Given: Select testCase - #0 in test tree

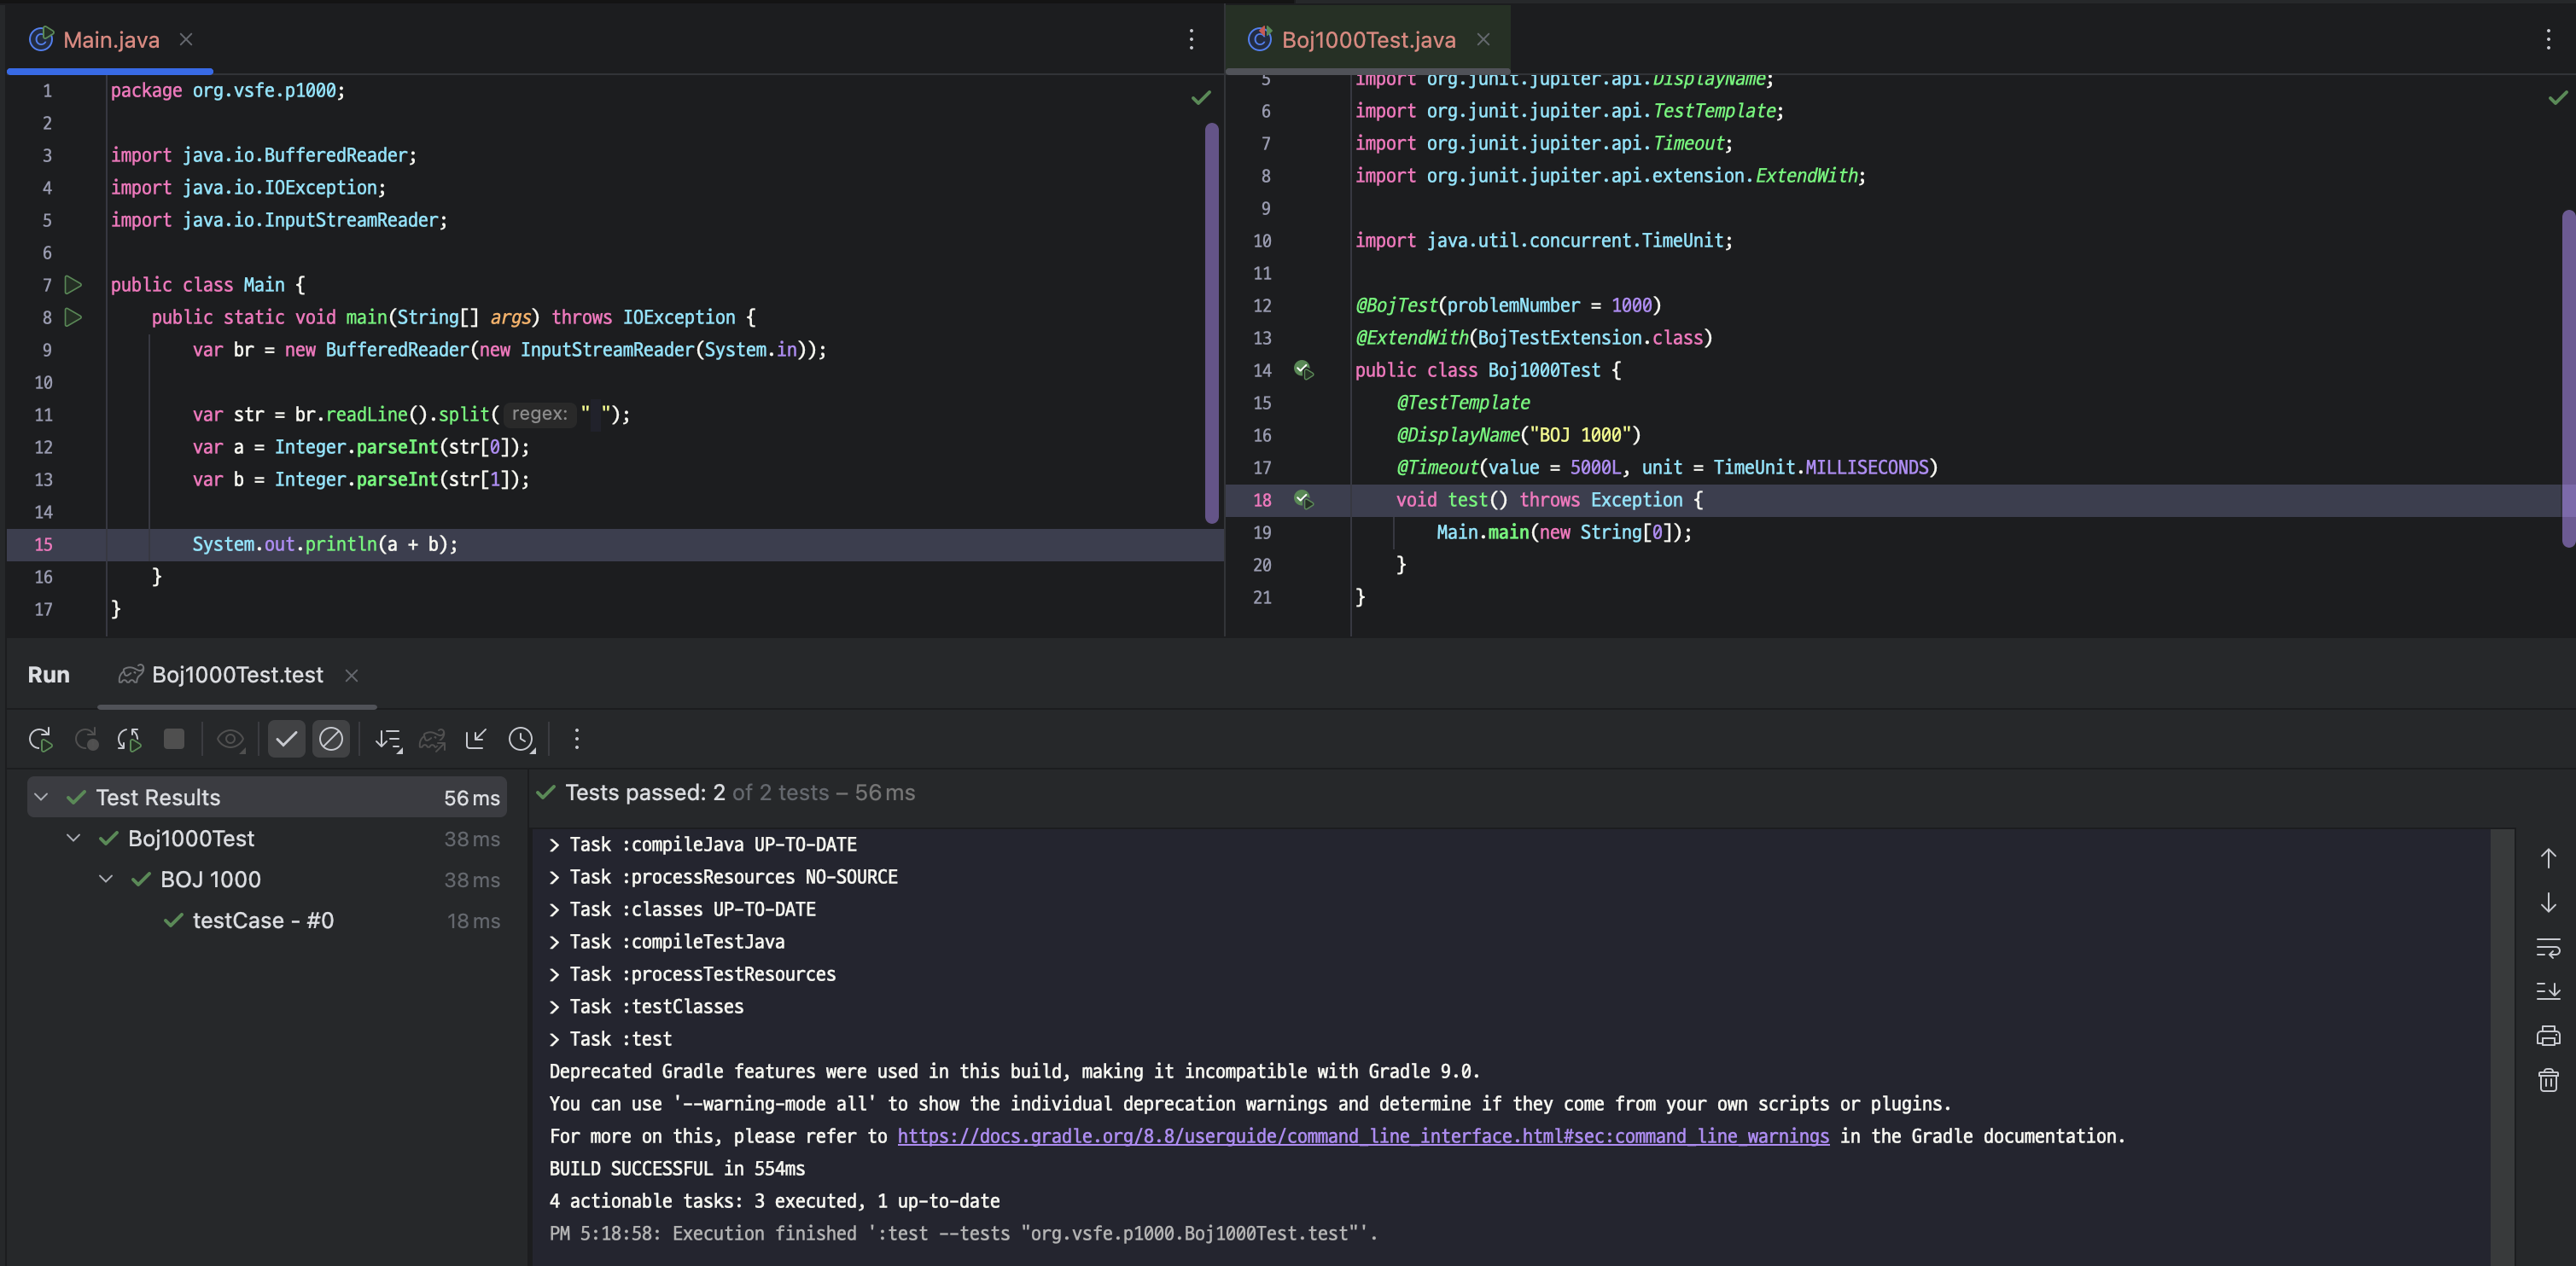Looking at the screenshot, I should click(262, 920).
